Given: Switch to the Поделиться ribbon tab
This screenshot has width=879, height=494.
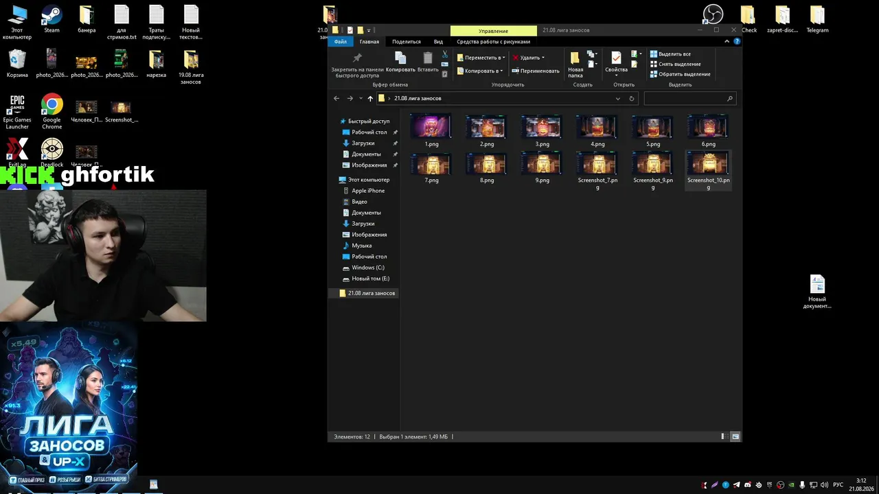Looking at the screenshot, I should (x=407, y=42).
